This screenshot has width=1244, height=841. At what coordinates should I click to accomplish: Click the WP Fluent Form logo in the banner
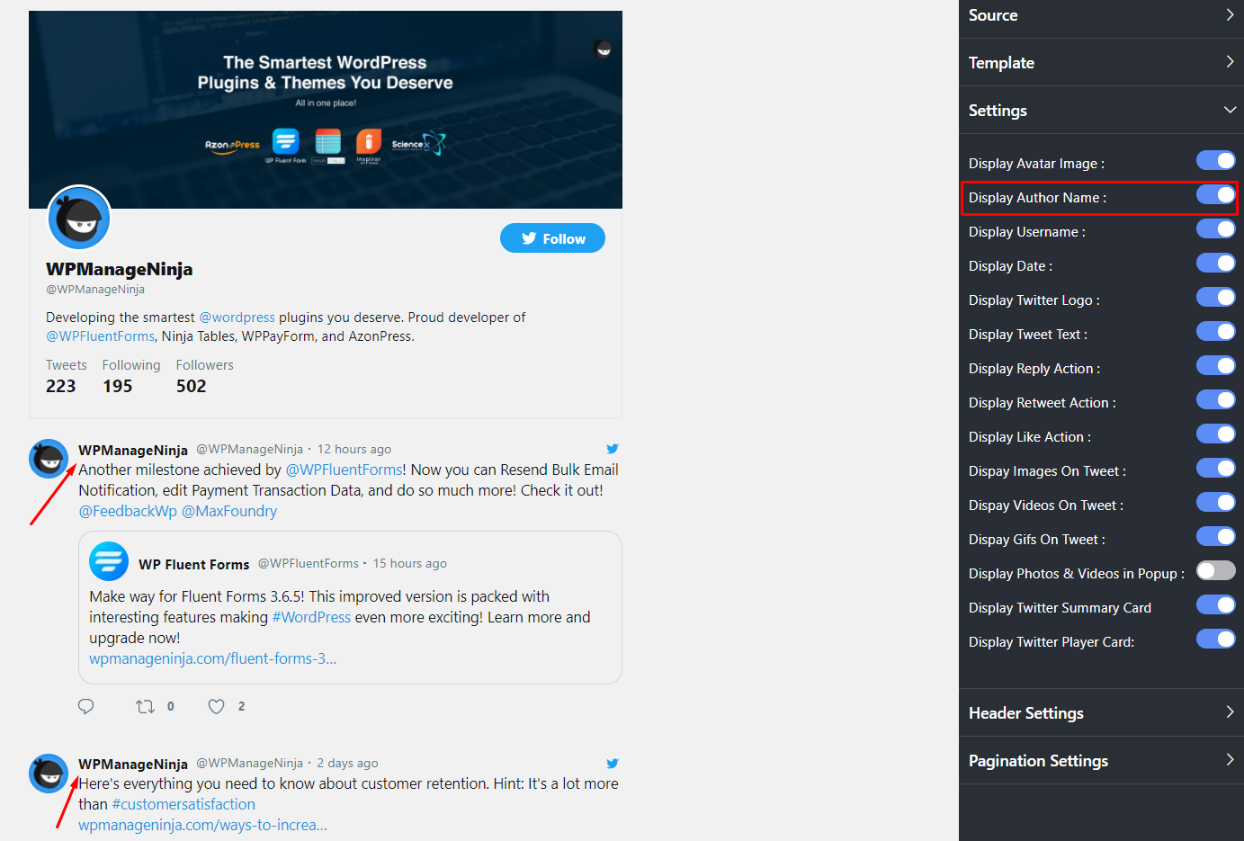(285, 146)
